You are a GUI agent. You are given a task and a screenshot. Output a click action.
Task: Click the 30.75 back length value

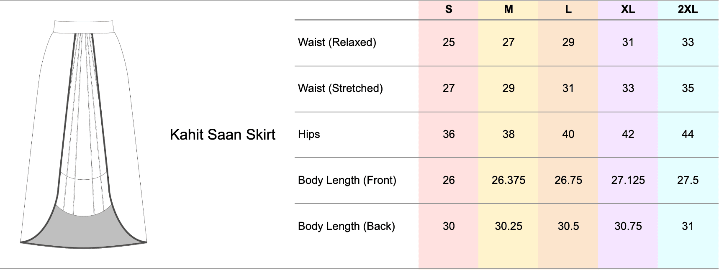tap(628, 226)
